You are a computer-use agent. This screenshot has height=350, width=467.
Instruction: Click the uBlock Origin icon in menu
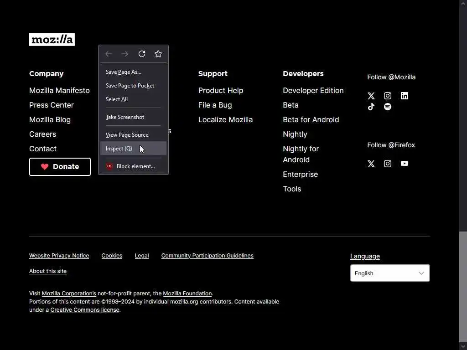coord(109,166)
